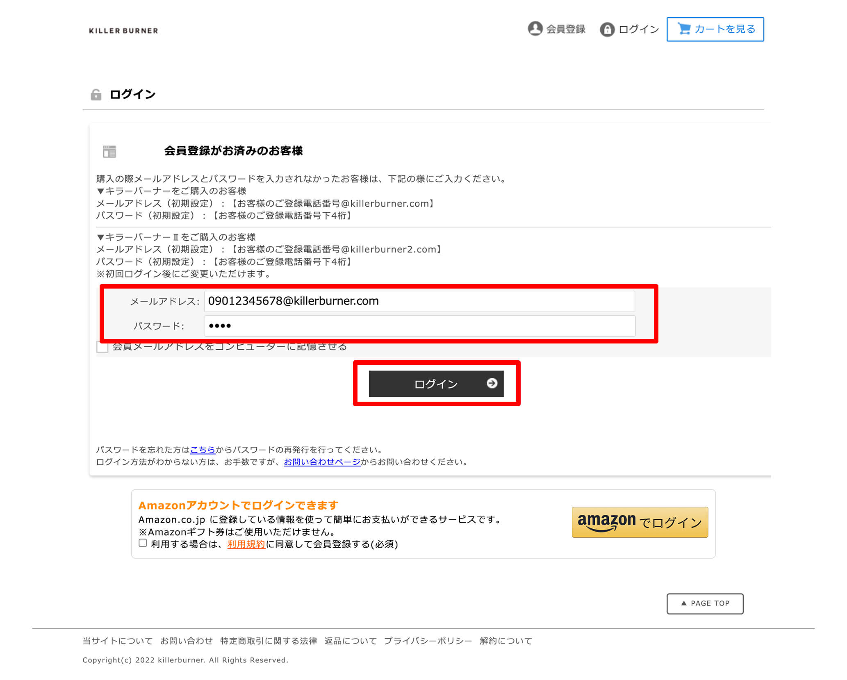Viewport: 847px width, 680px height.
Task: Open the お問い合わせページ link
Action: (x=322, y=462)
